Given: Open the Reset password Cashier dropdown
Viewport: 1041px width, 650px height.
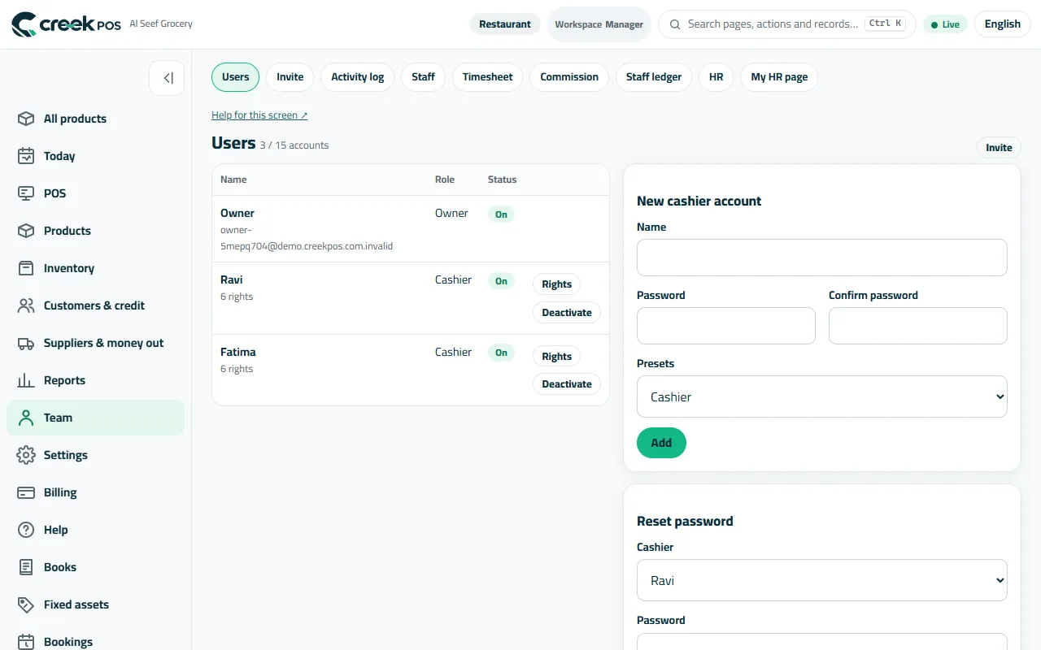Looking at the screenshot, I should (822, 580).
